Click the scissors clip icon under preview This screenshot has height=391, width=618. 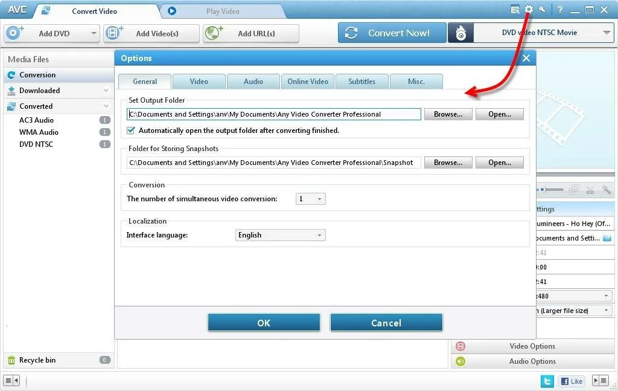(x=590, y=190)
